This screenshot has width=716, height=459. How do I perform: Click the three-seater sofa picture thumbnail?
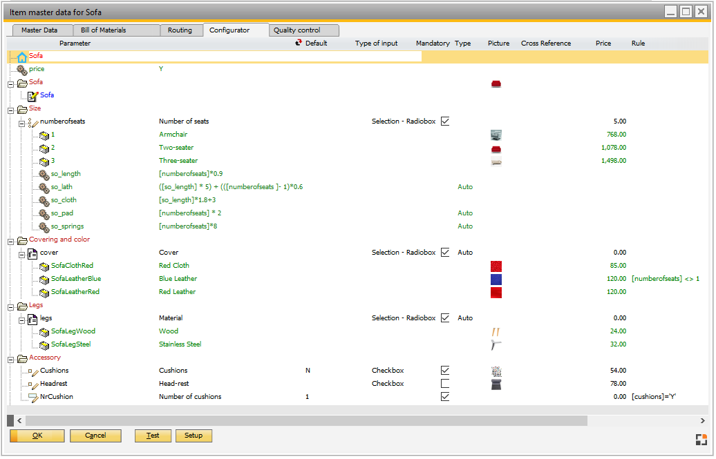pos(498,160)
